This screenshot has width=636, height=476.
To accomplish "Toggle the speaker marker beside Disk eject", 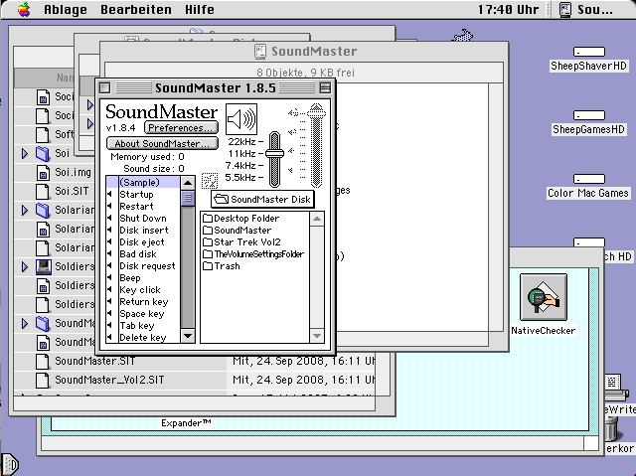I will coord(109,242).
